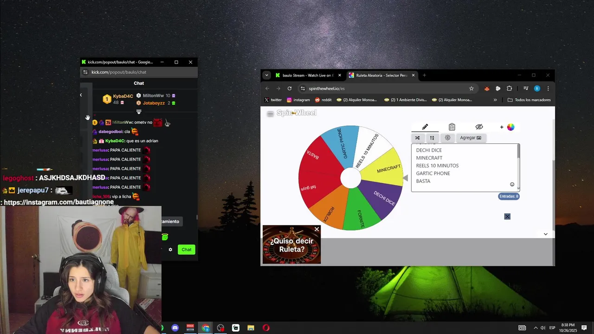Open Voicemeeter from the taskbar
The height and width of the screenshot is (334, 594).
[x=190, y=328]
